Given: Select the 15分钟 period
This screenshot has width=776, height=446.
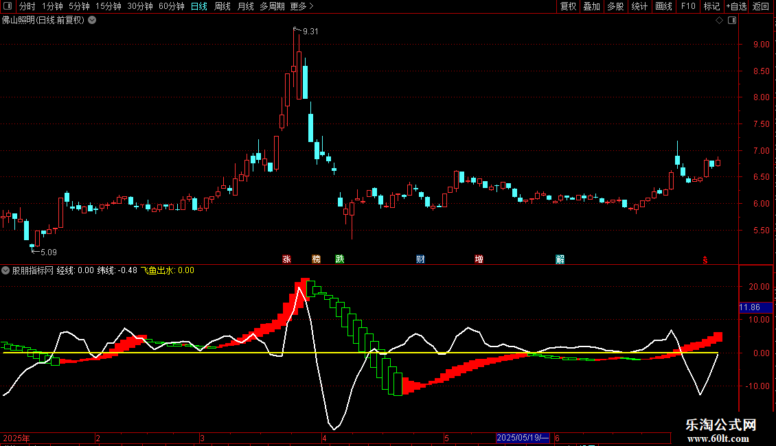Looking at the screenshot, I should click(108, 6).
